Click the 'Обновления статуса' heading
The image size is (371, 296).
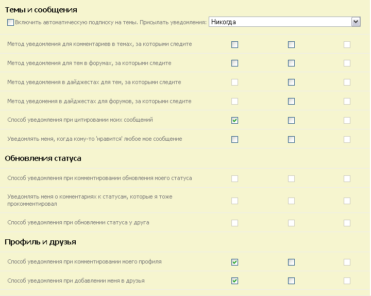click(x=43, y=158)
